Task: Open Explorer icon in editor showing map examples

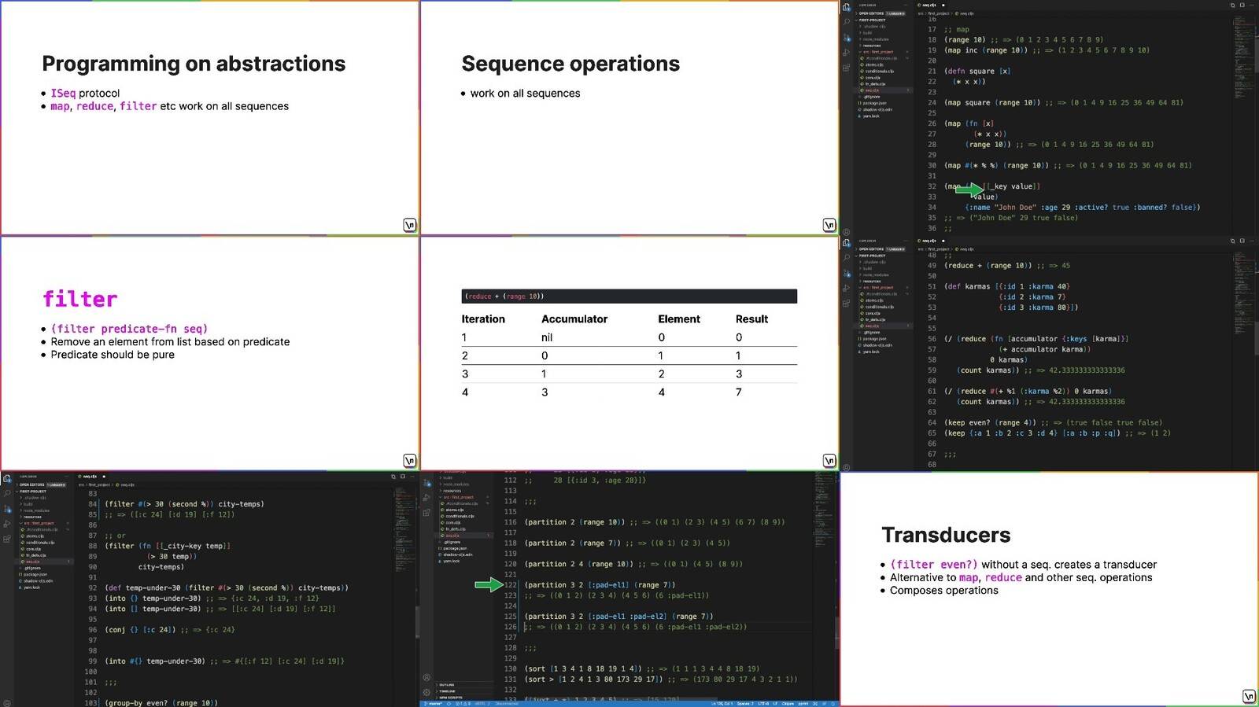Action: click(x=846, y=7)
